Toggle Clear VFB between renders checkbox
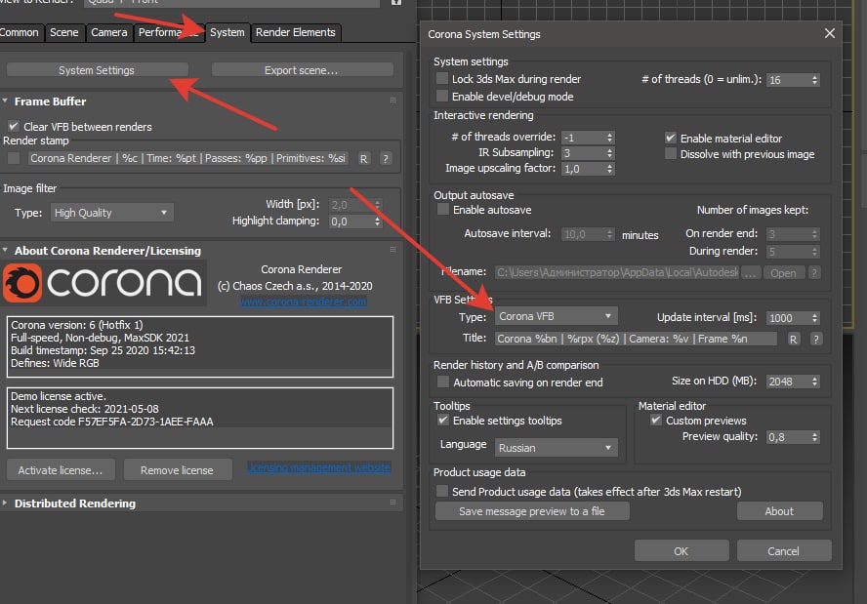Viewport: 867px width, 604px height. tap(14, 126)
